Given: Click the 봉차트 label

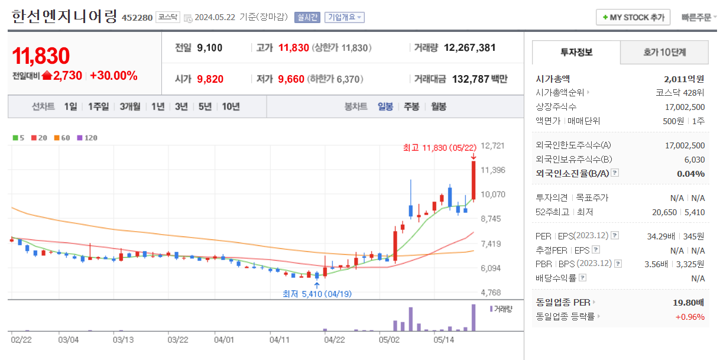Looking at the screenshot, I should [x=356, y=106].
